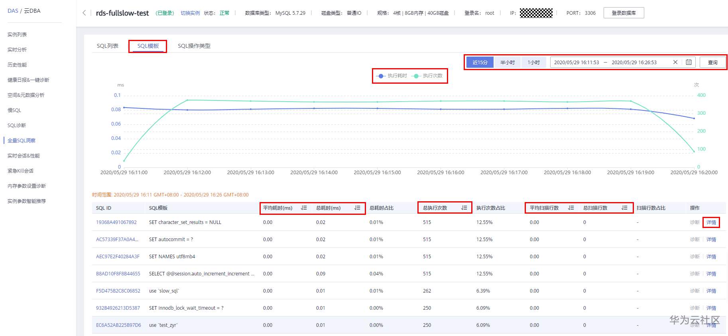Open SQL ID EC6A52AB225B97D6
The height and width of the screenshot is (336, 728).
pos(118,325)
